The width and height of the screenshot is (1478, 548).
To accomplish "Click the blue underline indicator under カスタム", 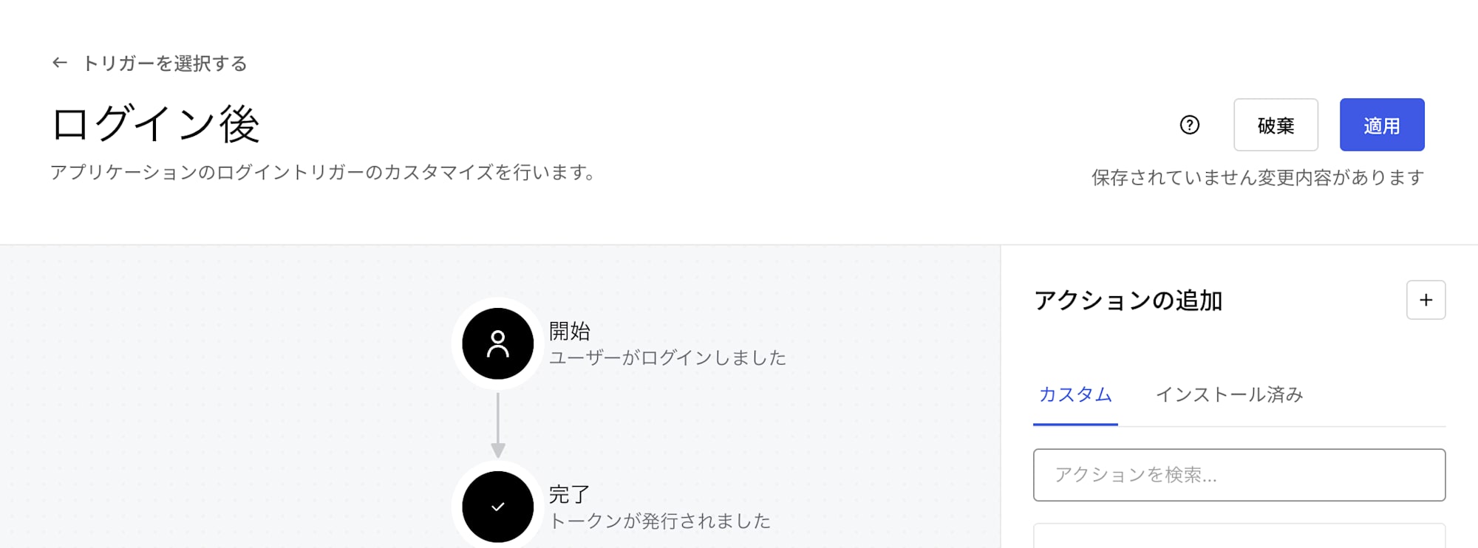I will click(1075, 423).
